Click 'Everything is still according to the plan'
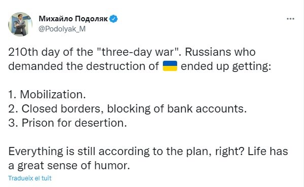 [110, 151]
